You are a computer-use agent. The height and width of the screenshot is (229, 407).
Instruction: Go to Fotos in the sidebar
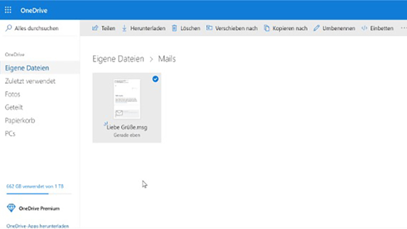13,94
